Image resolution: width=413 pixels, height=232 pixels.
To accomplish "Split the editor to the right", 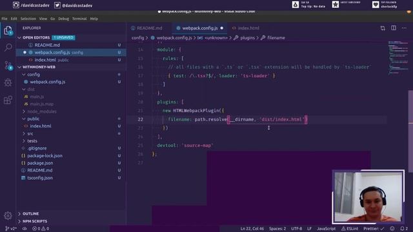I will tap(394, 28).
